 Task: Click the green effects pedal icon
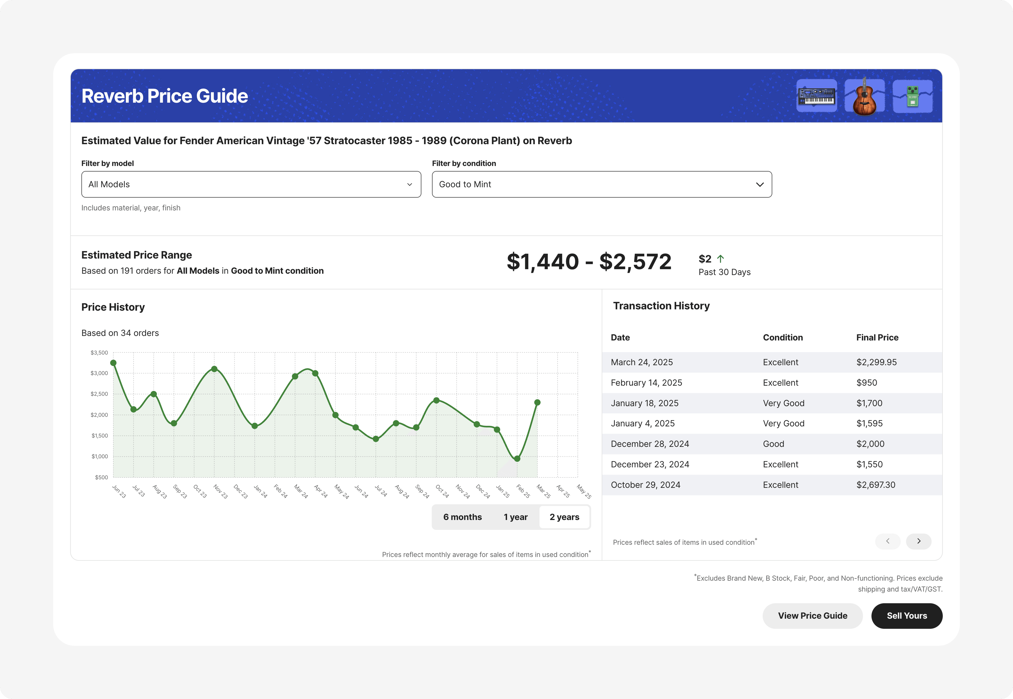pyautogui.click(x=912, y=96)
